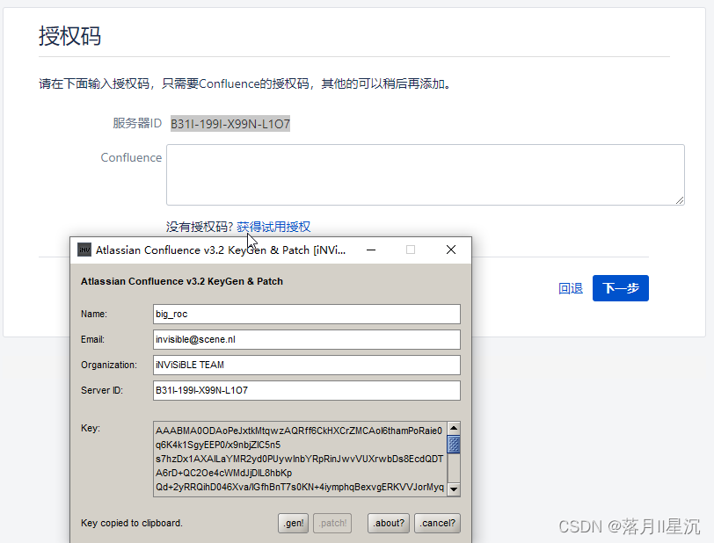Close the KeyGen & Patch window

pyautogui.click(x=451, y=250)
